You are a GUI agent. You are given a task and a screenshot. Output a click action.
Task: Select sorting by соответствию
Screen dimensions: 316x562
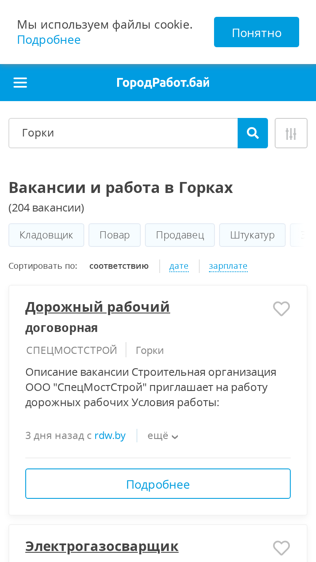coord(119,266)
